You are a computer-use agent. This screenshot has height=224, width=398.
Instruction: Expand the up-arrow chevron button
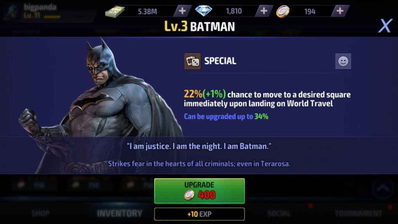[383, 189]
